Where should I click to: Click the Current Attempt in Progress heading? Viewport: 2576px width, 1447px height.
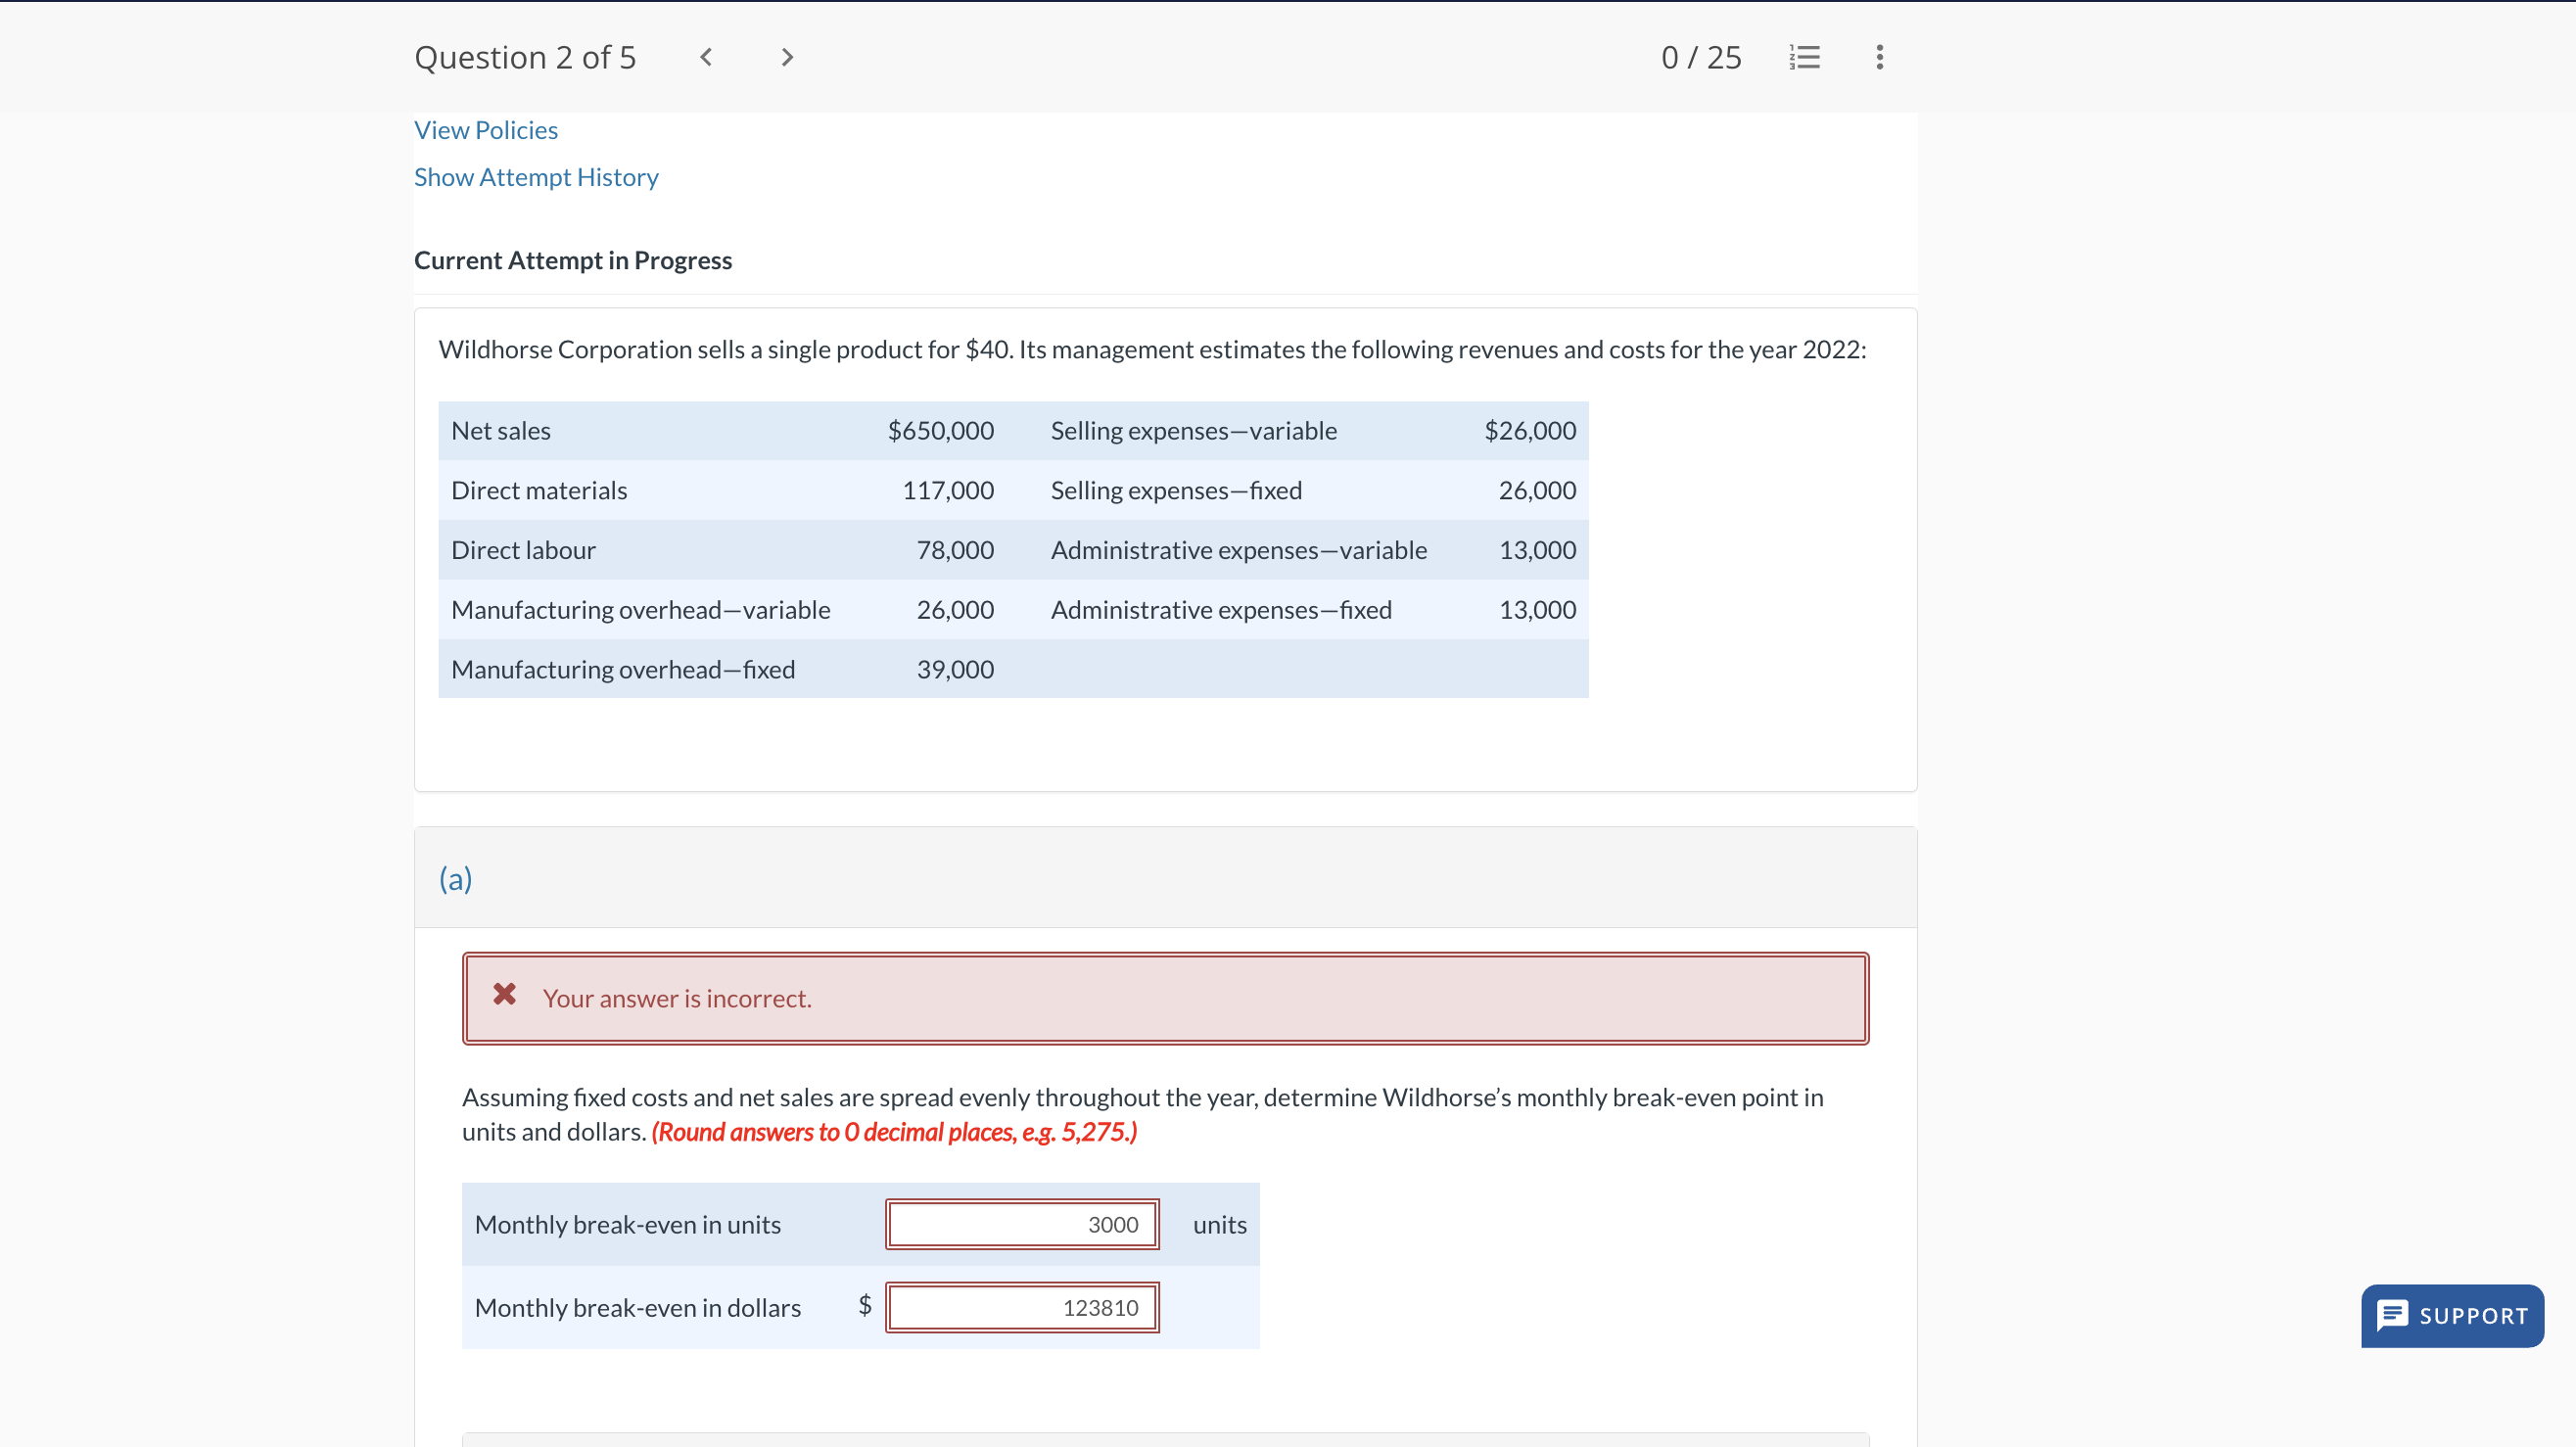point(573,260)
